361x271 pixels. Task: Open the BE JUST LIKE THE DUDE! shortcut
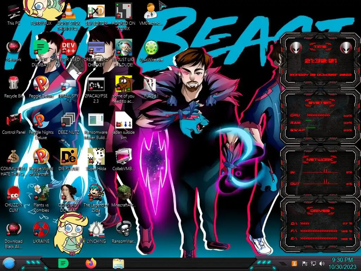[x=123, y=54]
